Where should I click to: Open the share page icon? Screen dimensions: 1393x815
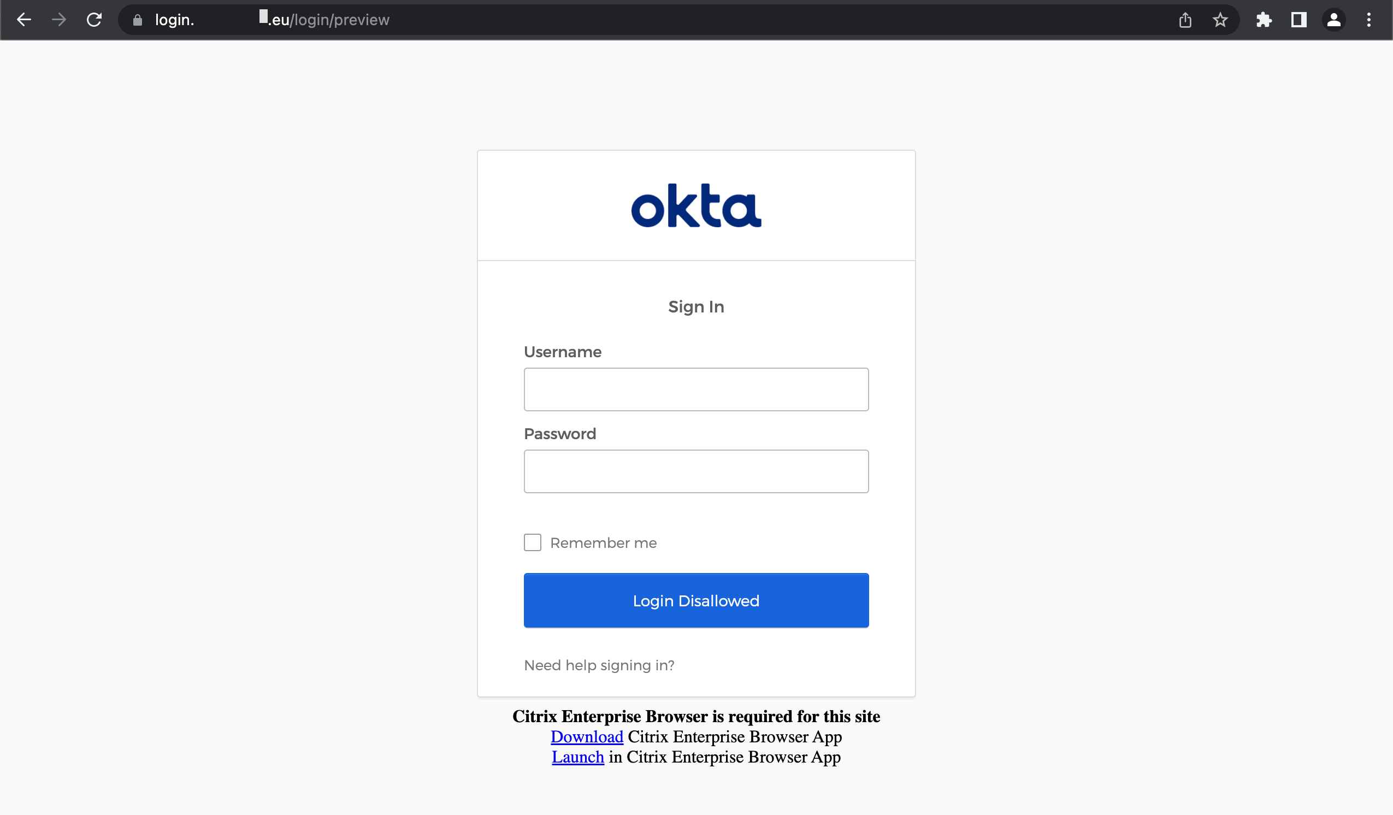click(x=1185, y=20)
